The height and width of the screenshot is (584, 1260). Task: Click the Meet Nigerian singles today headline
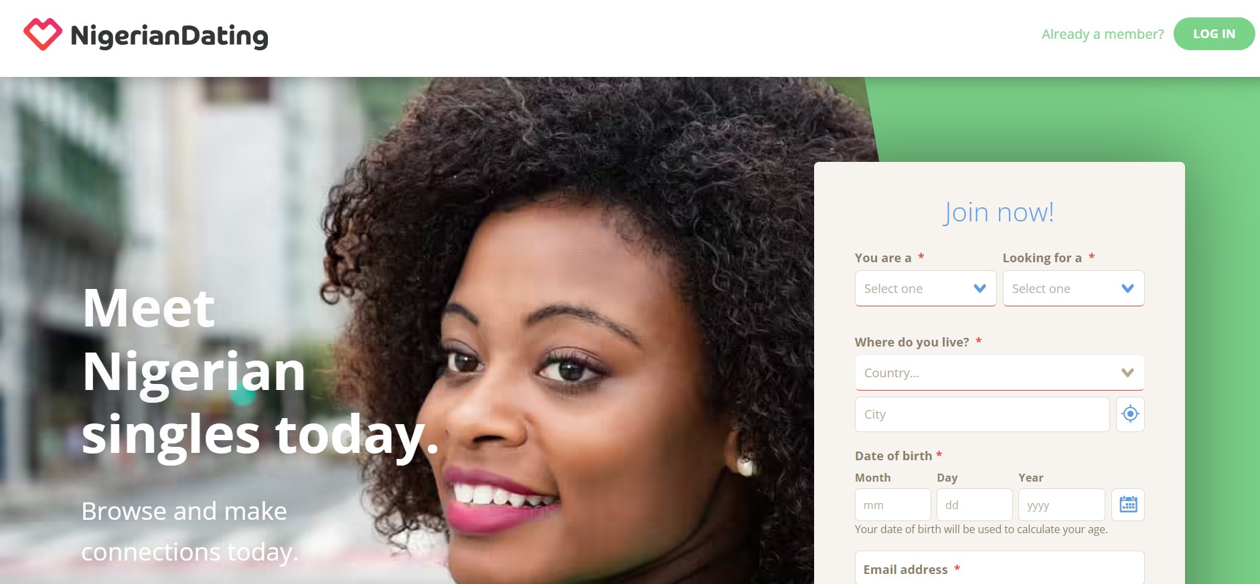tap(260, 372)
